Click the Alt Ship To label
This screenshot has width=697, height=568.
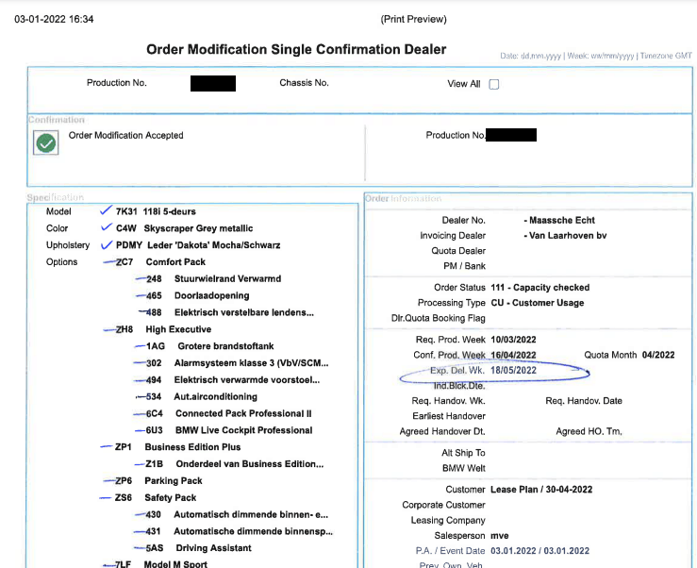pos(463,453)
